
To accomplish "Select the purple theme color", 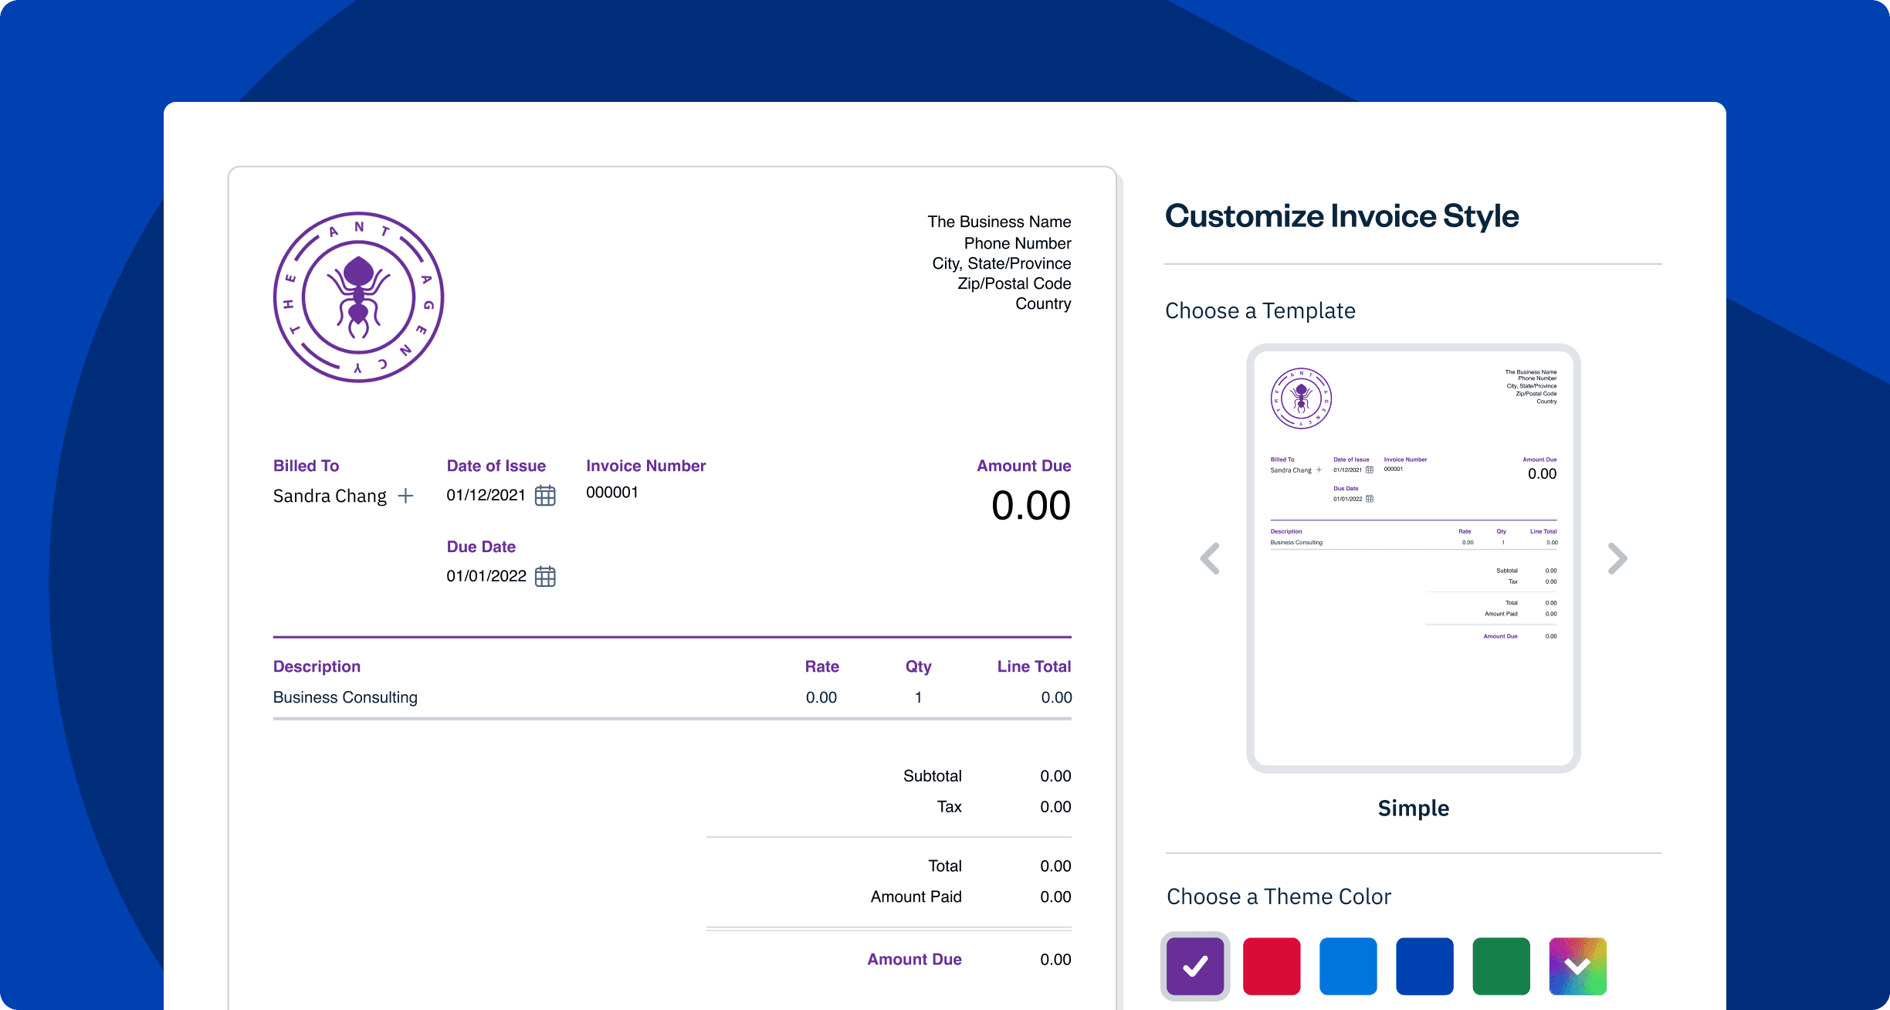I will tap(1195, 966).
